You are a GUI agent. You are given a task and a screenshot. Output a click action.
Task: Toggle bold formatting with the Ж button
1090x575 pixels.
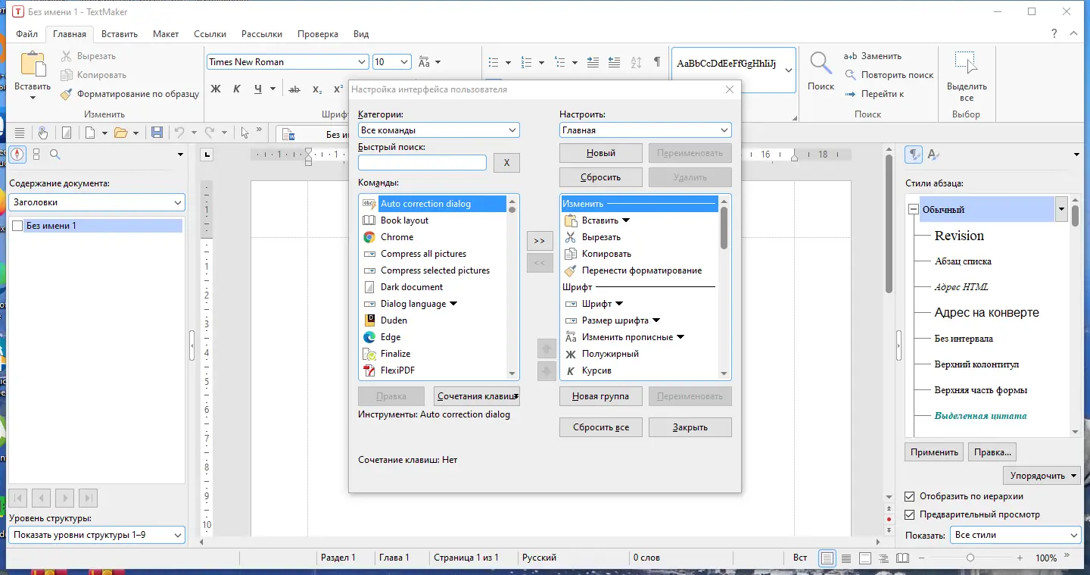point(216,89)
